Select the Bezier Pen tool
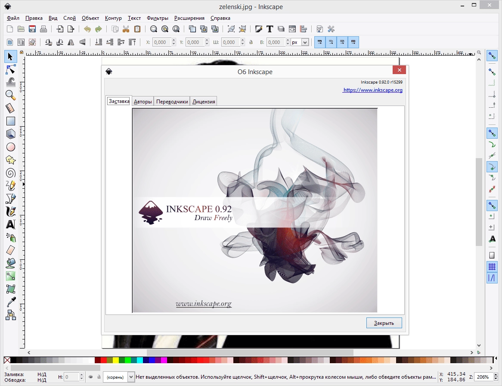 [11, 199]
